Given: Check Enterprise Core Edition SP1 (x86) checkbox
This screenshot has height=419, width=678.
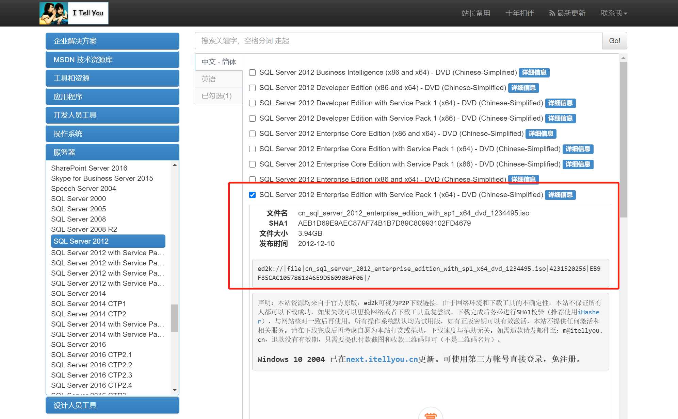Looking at the screenshot, I should [252, 164].
